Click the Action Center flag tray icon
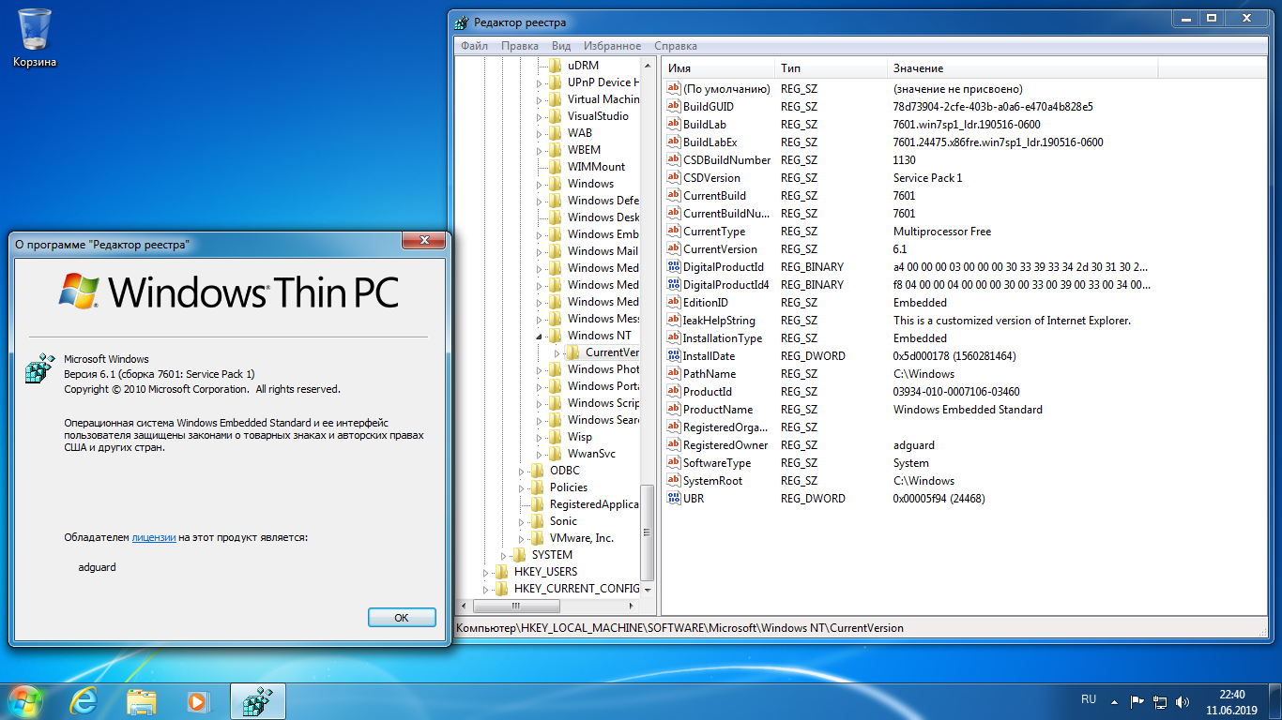1282x720 pixels. pos(1137,701)
